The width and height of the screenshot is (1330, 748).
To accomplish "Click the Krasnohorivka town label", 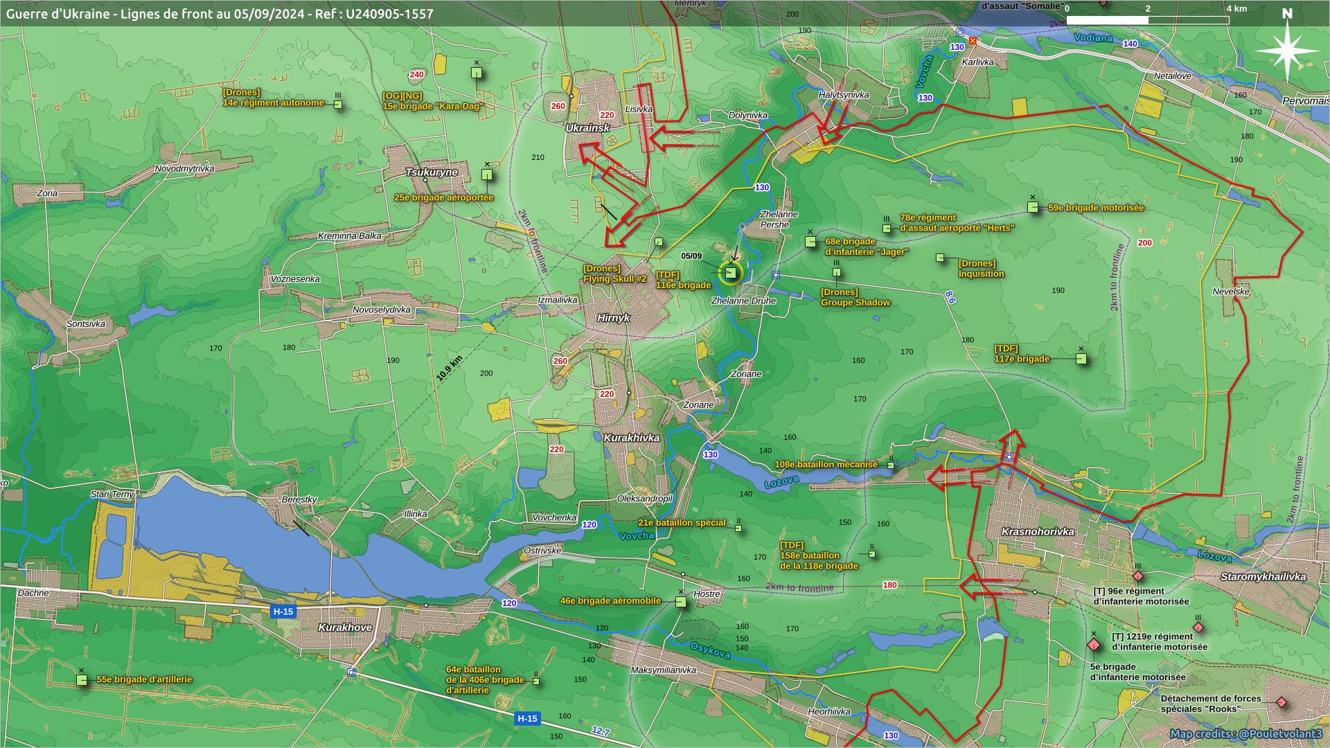I will [x=1038, y=532].
